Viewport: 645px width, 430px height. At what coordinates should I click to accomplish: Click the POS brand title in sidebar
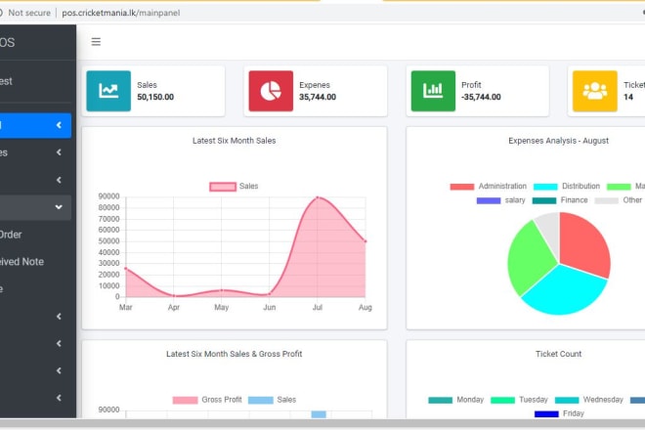[8, 42]
